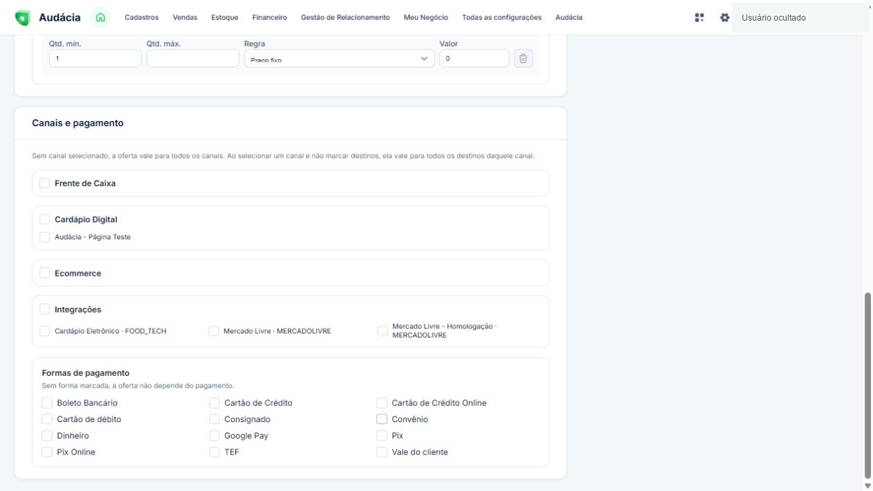Select the Pix payment checkbox
This screenshot has width=873, height=491.
pos(382,436)
